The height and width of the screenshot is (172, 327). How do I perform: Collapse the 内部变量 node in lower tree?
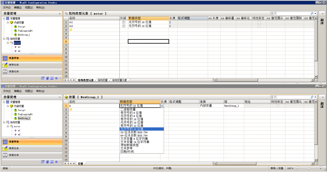[x=8, y=106]
